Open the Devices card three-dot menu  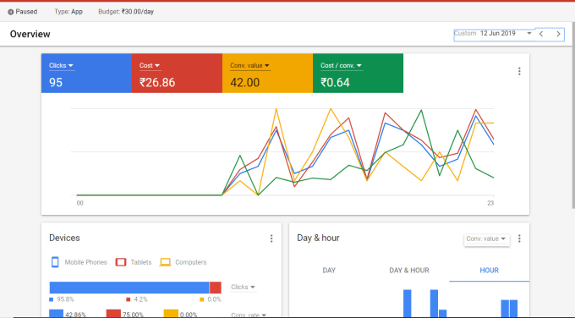271,238
